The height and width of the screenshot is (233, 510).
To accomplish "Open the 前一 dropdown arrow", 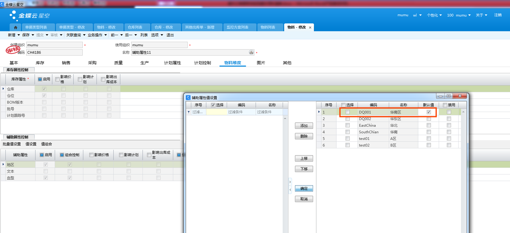I will (x=121, y=35).
